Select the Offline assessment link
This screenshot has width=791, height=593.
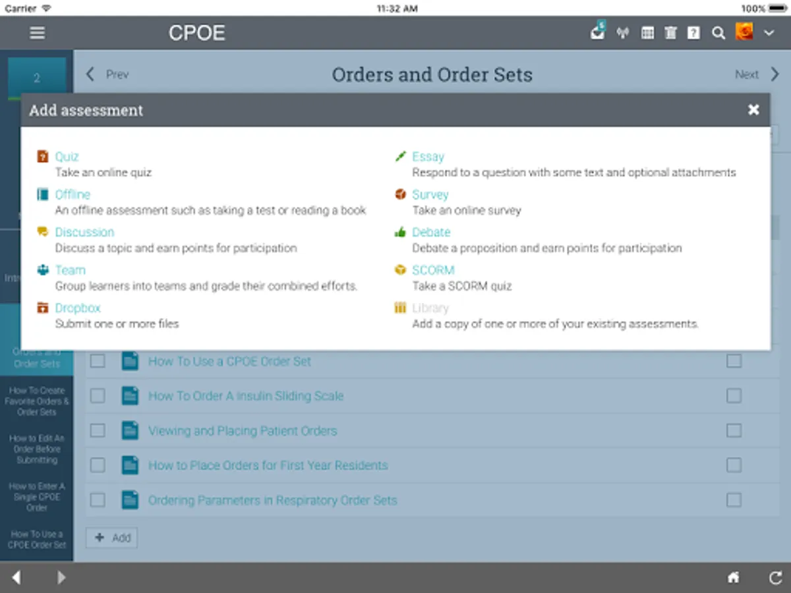click(73, 194)
